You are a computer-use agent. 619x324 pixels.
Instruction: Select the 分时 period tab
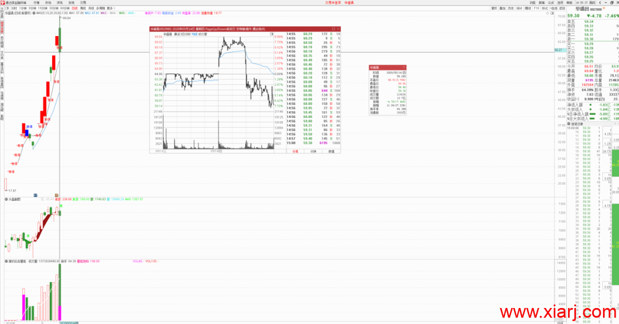[14, 8]
